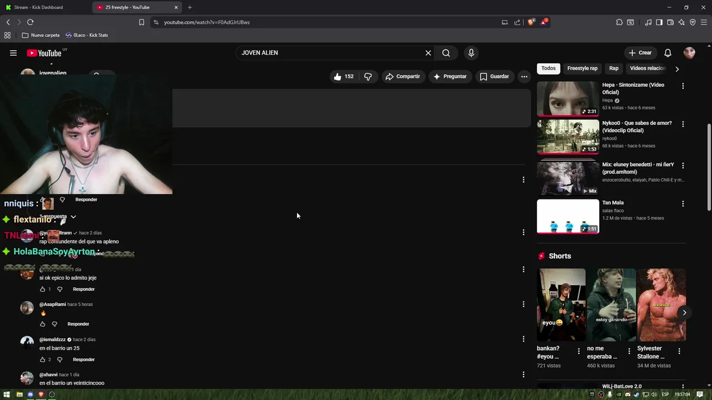The image size is (712, 400).
Task: Open the WiLj-BatLove 2.0 video
Action: pos(621,387)
